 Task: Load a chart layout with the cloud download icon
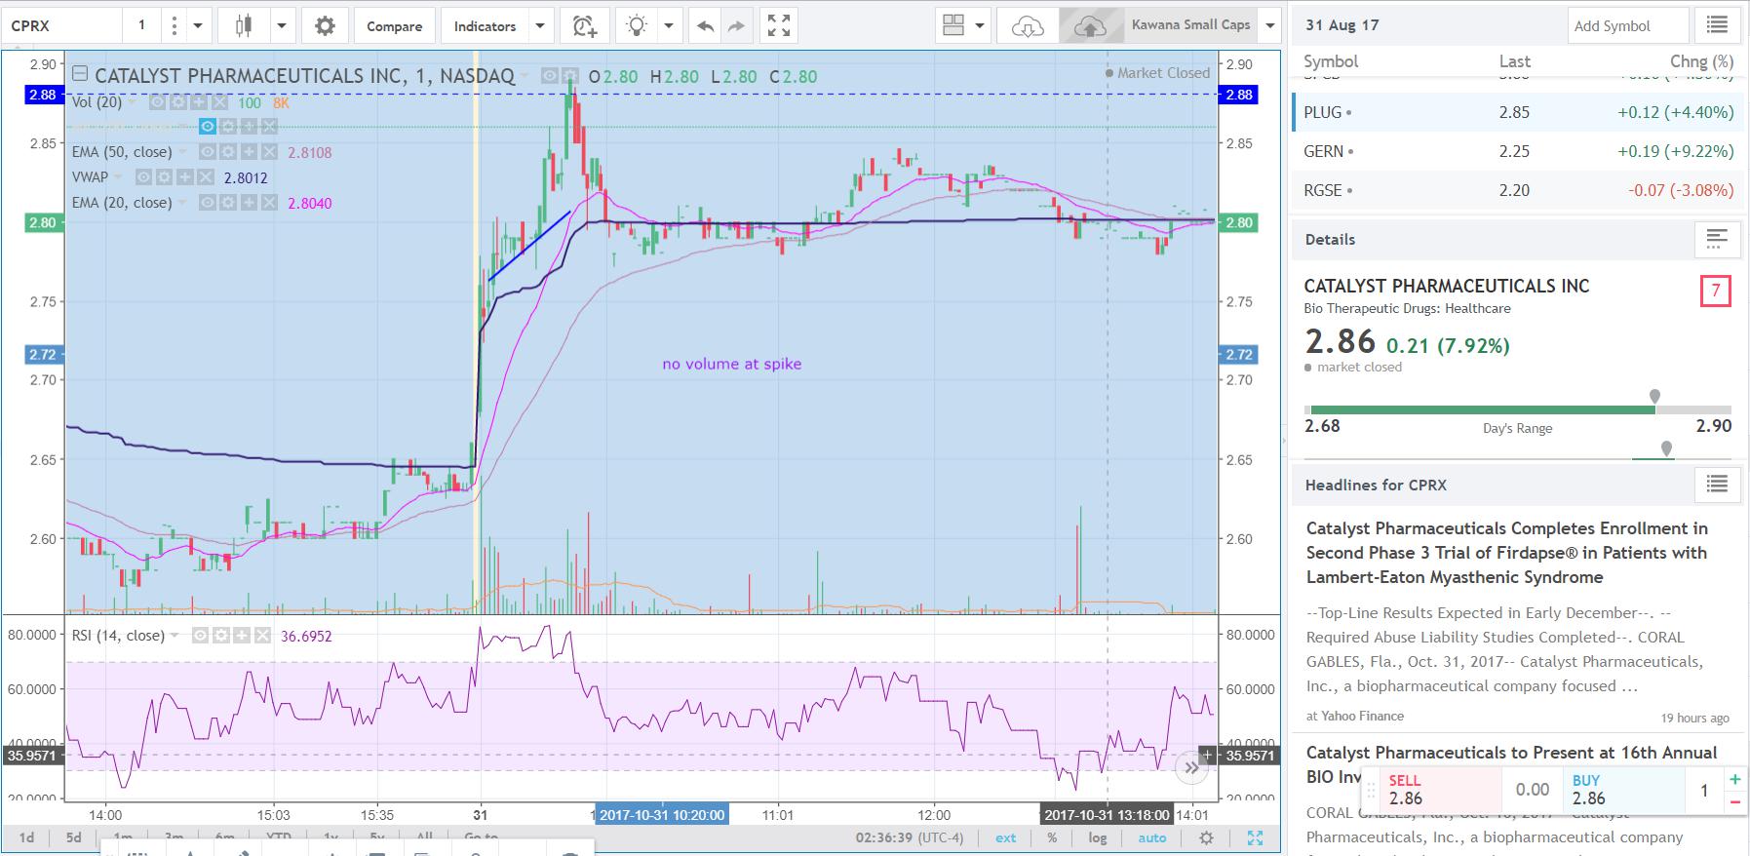[1028, 26]
